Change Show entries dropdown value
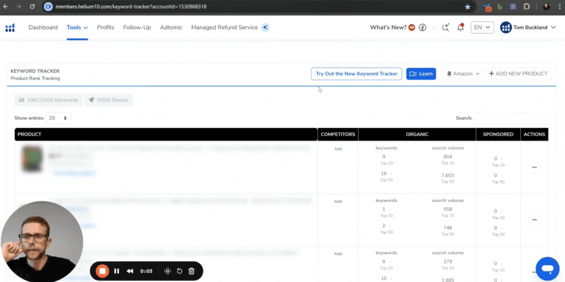This screenshot has height=282, width=565. [58, 118]
